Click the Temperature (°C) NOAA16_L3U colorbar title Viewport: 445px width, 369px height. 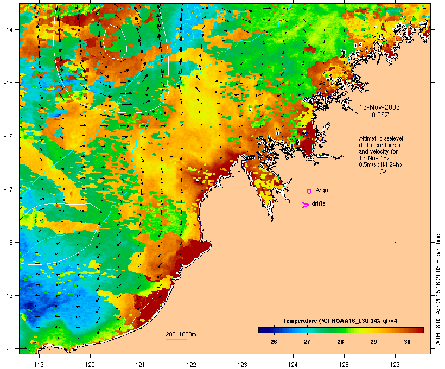340,321
